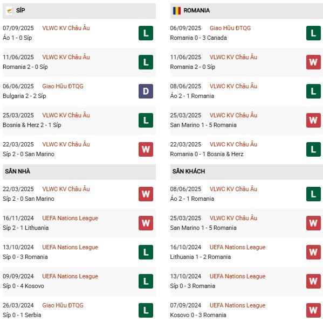Click the W badge for Kosovo 0 - 3 Romania

coord(313,310)
